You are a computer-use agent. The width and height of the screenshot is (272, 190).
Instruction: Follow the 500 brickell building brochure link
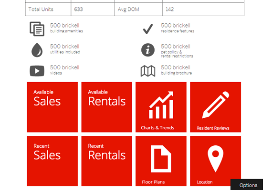tap(177, 70)
